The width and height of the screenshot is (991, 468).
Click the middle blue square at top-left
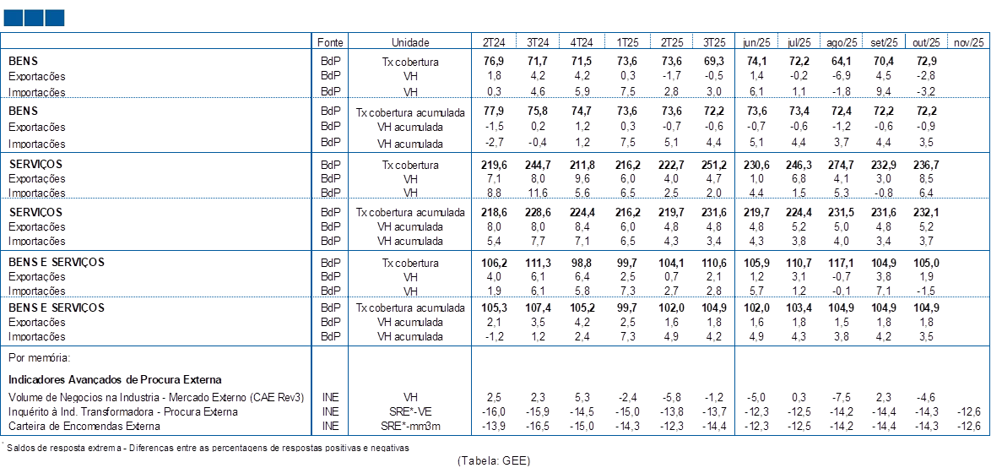point(33,18)
